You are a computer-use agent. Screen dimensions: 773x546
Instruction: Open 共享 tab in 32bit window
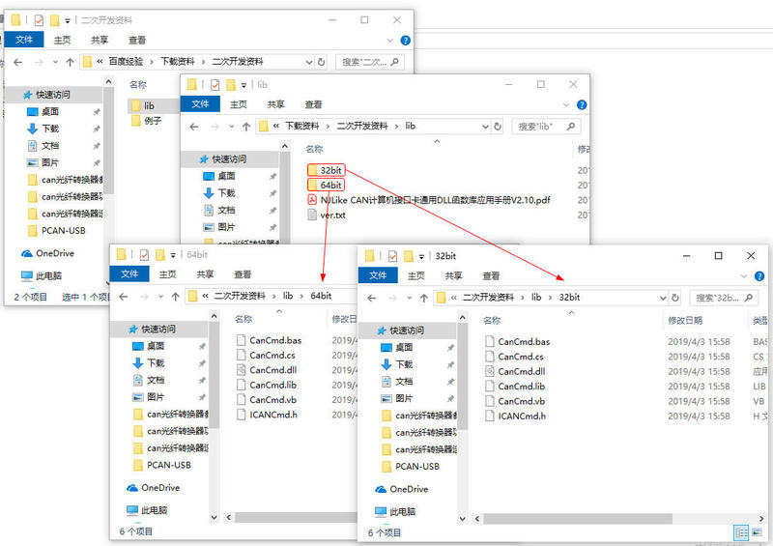(x=453, y=276)
